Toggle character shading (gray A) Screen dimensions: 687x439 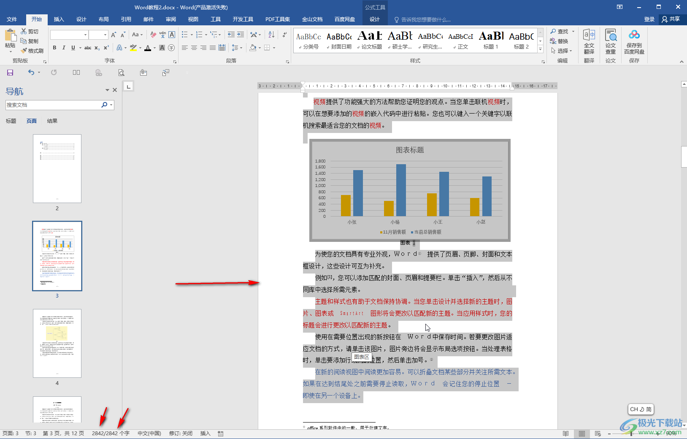pos(162,48)
